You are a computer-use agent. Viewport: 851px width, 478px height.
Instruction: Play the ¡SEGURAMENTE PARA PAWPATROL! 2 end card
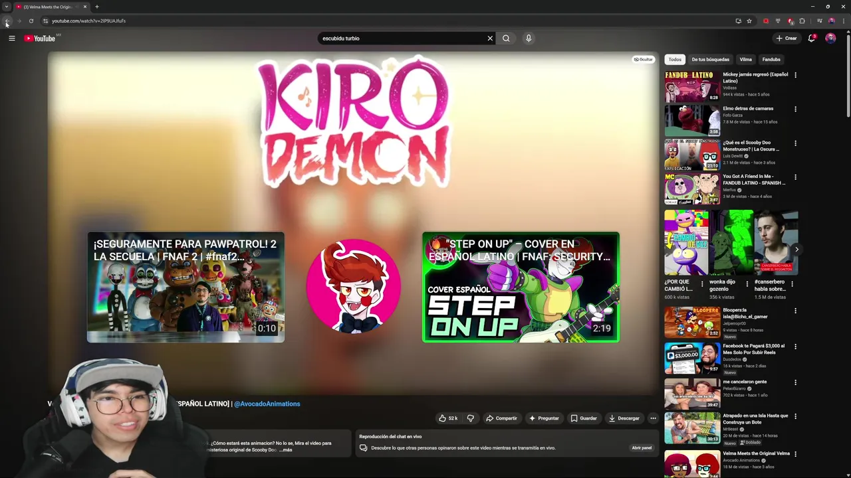coord(185,287)
